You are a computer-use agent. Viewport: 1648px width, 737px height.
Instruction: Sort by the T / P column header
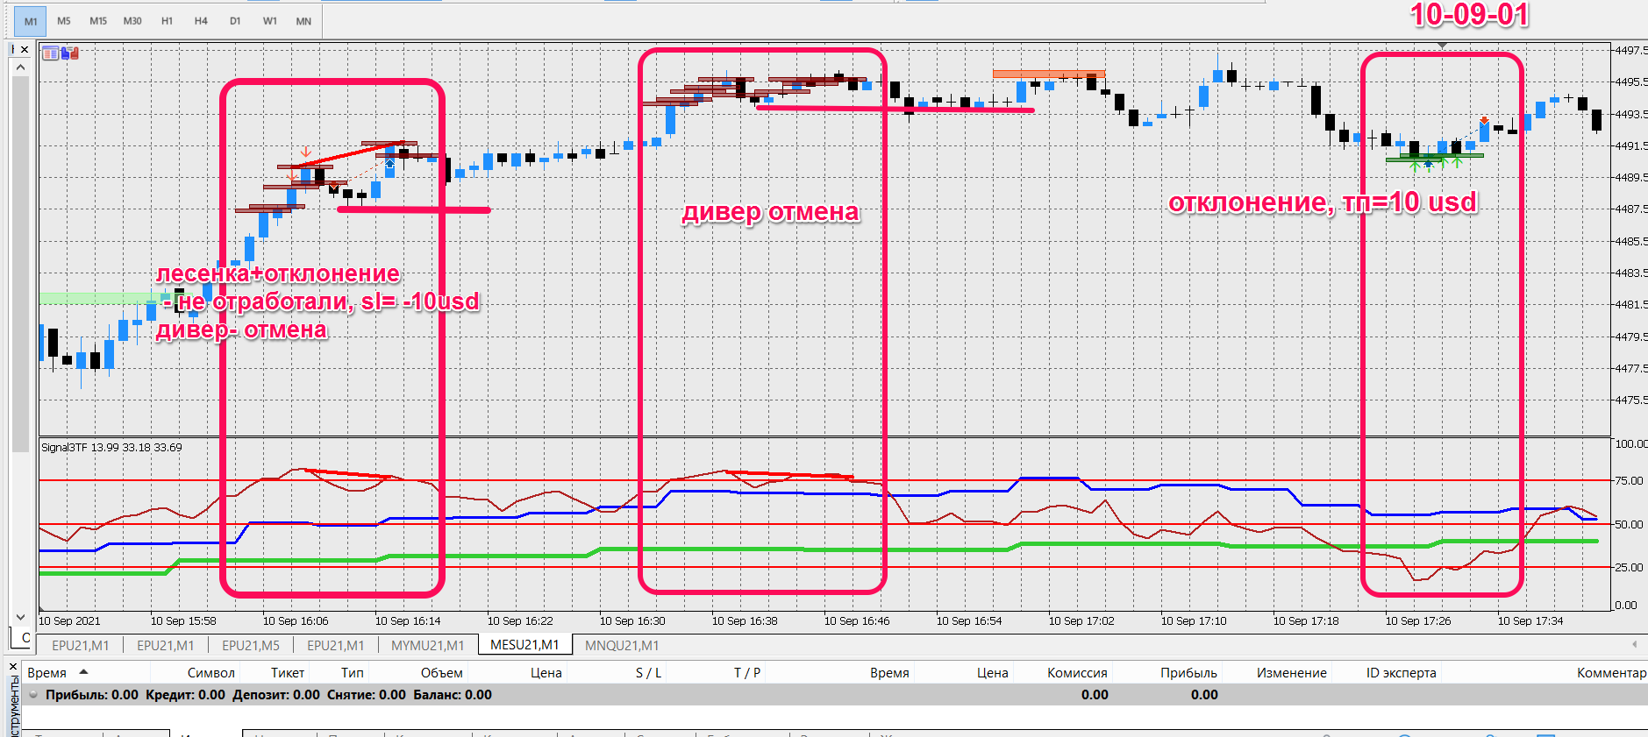tap(747, 672)
